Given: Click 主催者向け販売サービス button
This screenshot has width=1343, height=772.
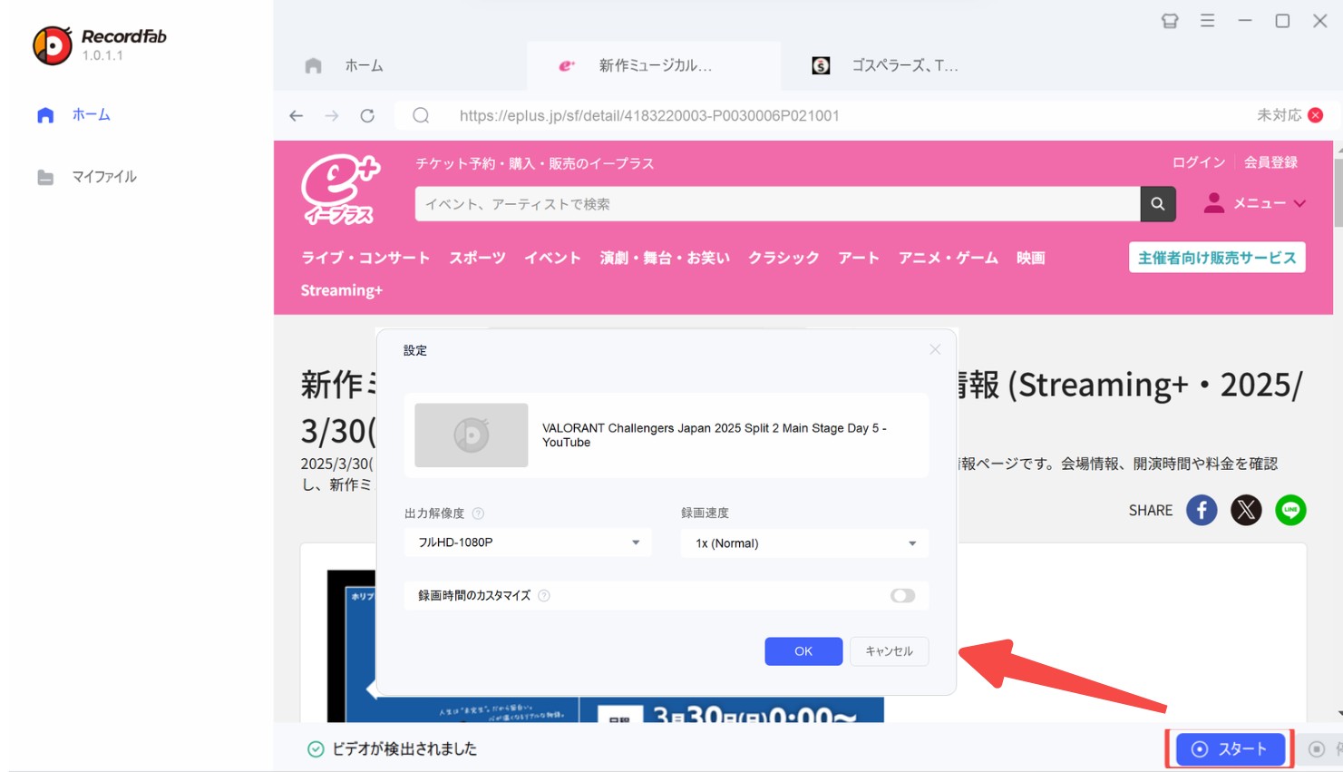Looking at the screenshot, I should pyautogui.click(x=1217, y=258).
